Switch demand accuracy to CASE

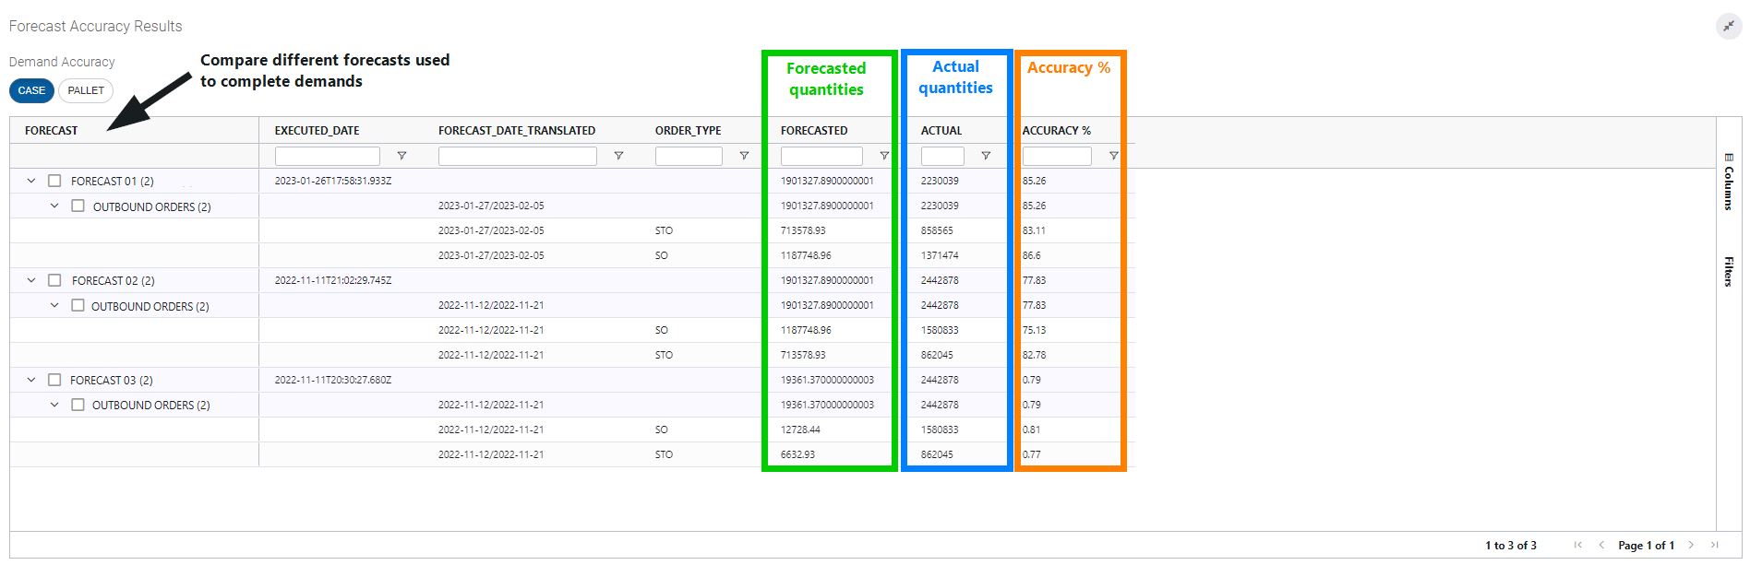tap(31, 90)
